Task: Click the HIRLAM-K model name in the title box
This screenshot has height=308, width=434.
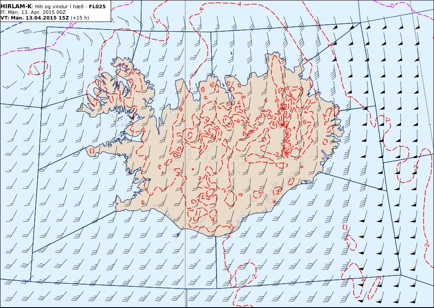Action: pyautogui.click(x=16, y=7)
